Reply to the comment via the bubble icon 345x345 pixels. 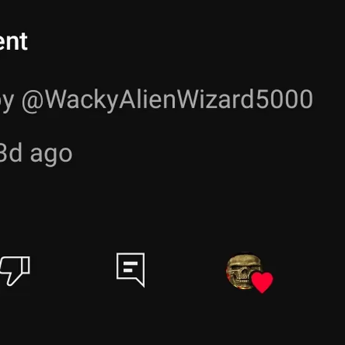[131, 270]
